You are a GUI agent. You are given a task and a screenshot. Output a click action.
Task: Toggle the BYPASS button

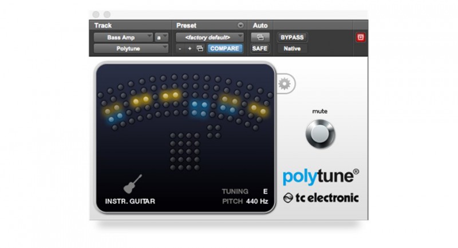coord(291,38)
